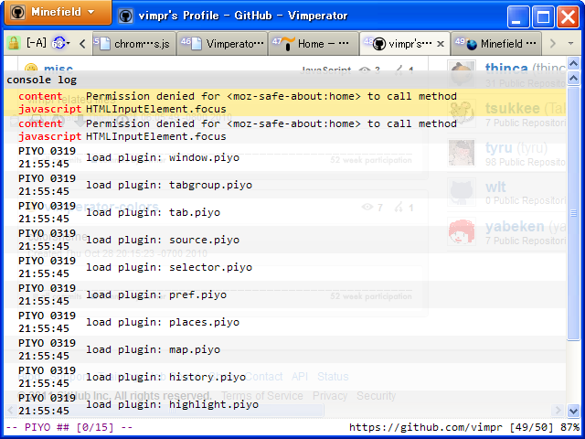Open the Security footer link
The width and height of the screenshot is (585, 439).
tap(376, 396)
